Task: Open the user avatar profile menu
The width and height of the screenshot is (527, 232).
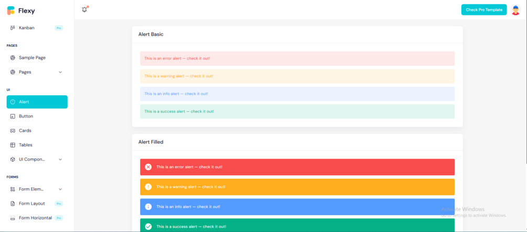Action: [515, 10]
